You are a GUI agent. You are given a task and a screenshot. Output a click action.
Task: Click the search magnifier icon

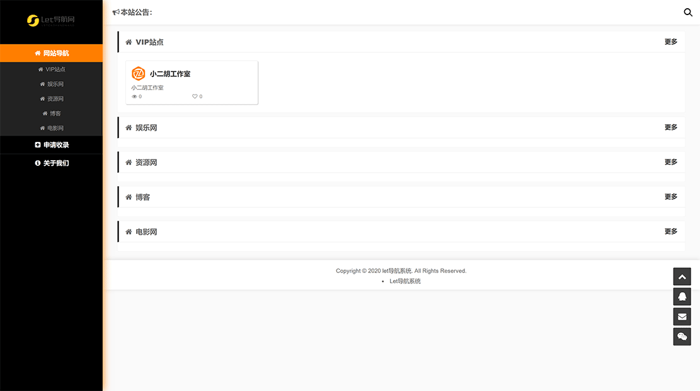tap(688, 12)
